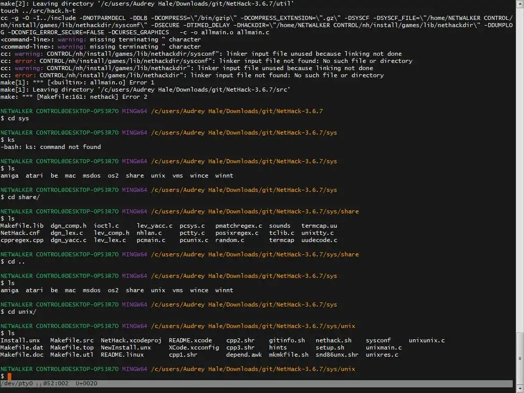Image resolution: width=524 pixels, height=393 pixels.
Task: Click the unixtty.c entry
Action: coord(317,233)
